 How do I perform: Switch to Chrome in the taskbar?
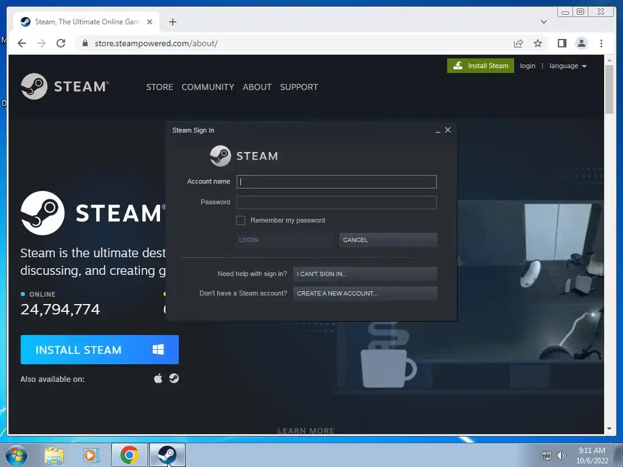129,455
